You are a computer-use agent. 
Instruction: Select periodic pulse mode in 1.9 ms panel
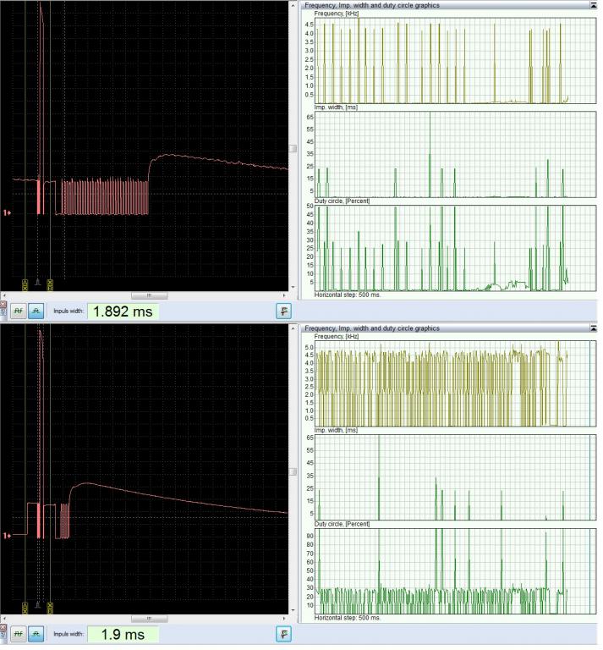point(19,634)
